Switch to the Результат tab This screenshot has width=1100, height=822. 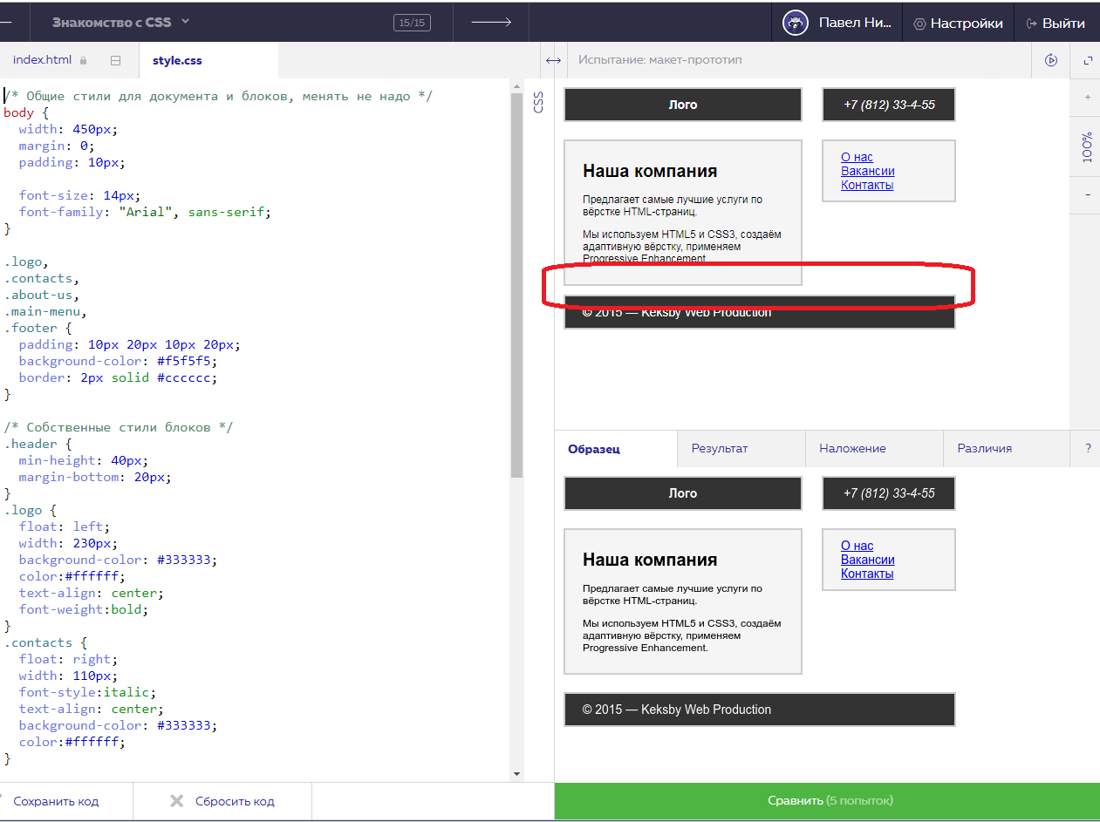tap(719, 448)
